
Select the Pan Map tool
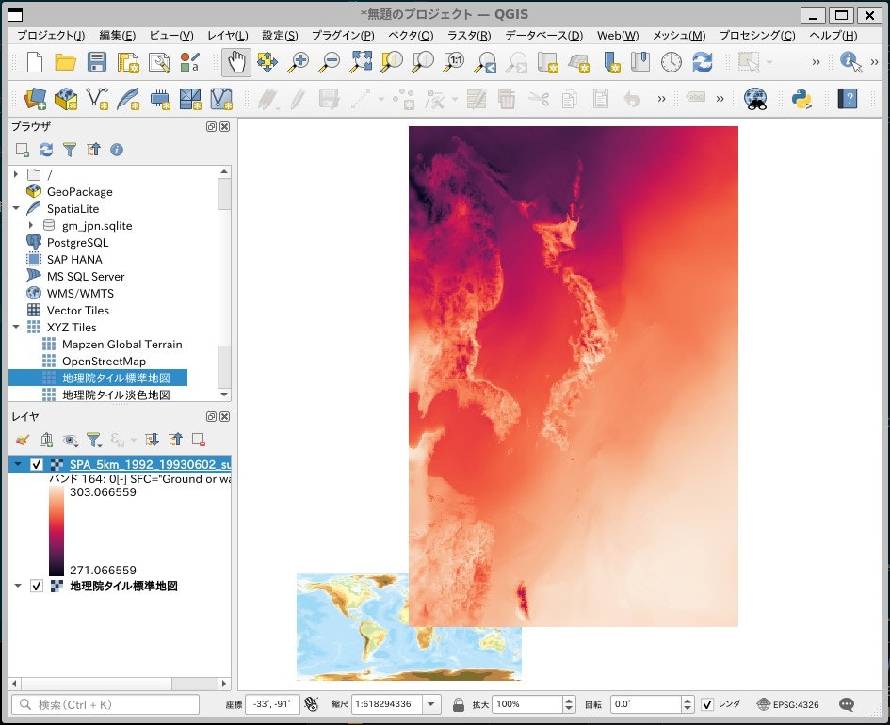point(235,62)
